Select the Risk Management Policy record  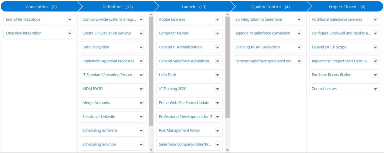179,130
